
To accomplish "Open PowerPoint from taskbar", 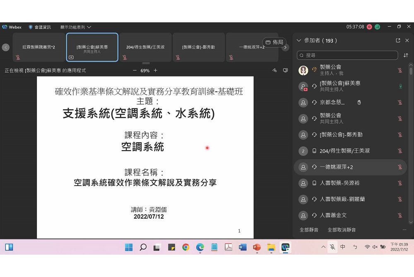I will (257, 247).
